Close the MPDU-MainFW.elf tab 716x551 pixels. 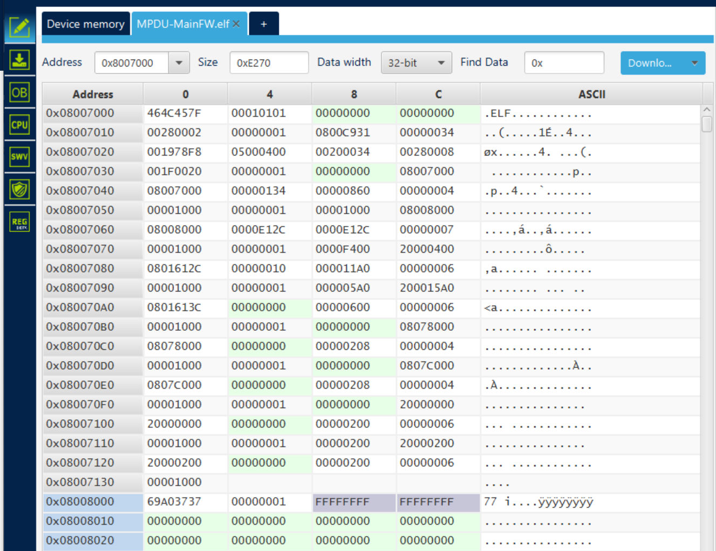coord(236,24)
